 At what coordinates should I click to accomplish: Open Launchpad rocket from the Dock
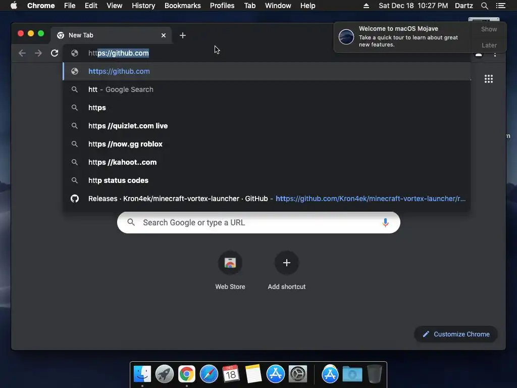(165, 374)
